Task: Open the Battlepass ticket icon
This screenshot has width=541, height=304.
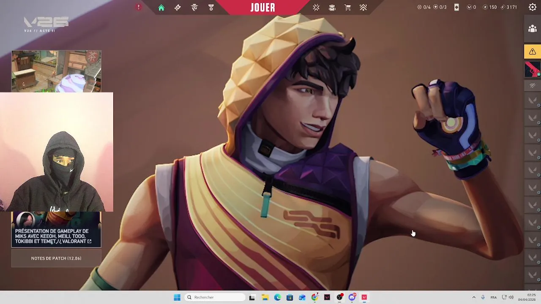Action: point(178,8)
